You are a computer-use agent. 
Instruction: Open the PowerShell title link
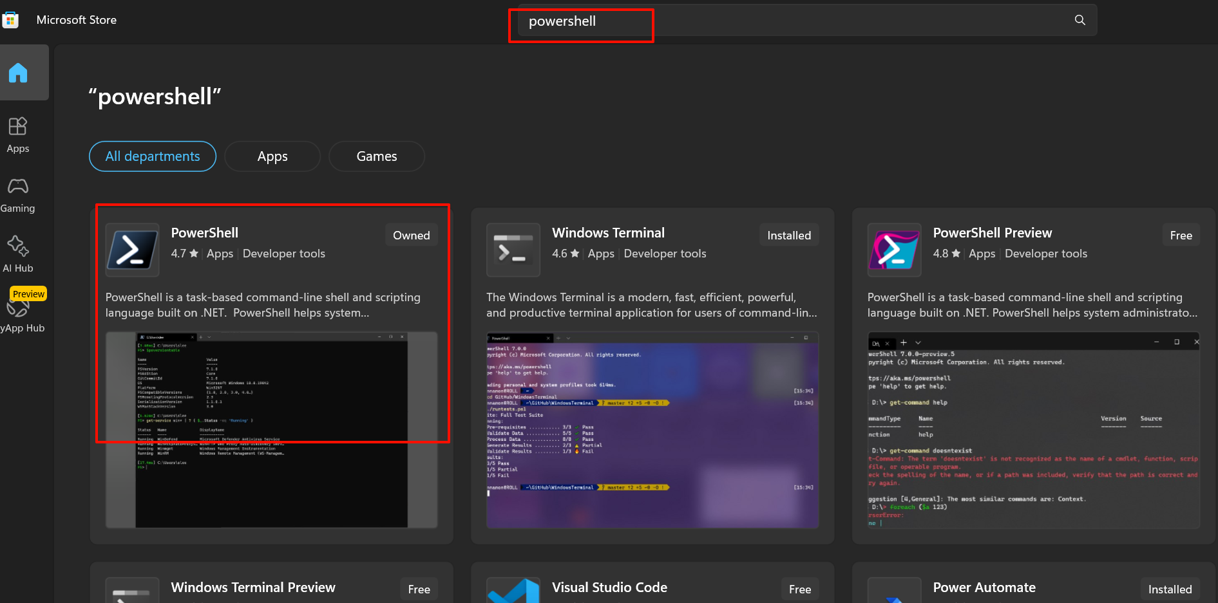click(x=205, y=233)
